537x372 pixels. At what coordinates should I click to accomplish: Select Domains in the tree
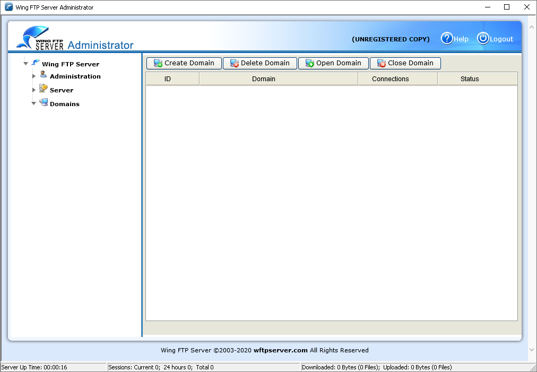[x=64, y=104]
